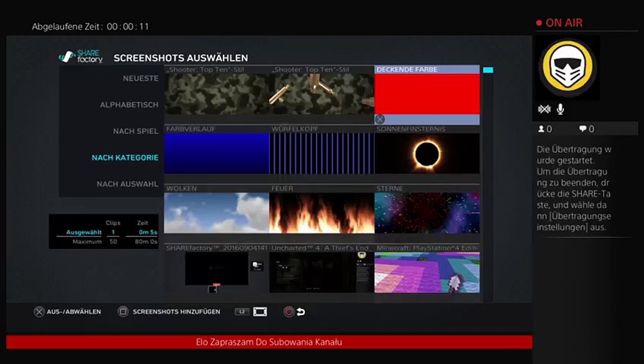Select the Nach Kategorie option
The image size is (644, 364).
[125, 158]
